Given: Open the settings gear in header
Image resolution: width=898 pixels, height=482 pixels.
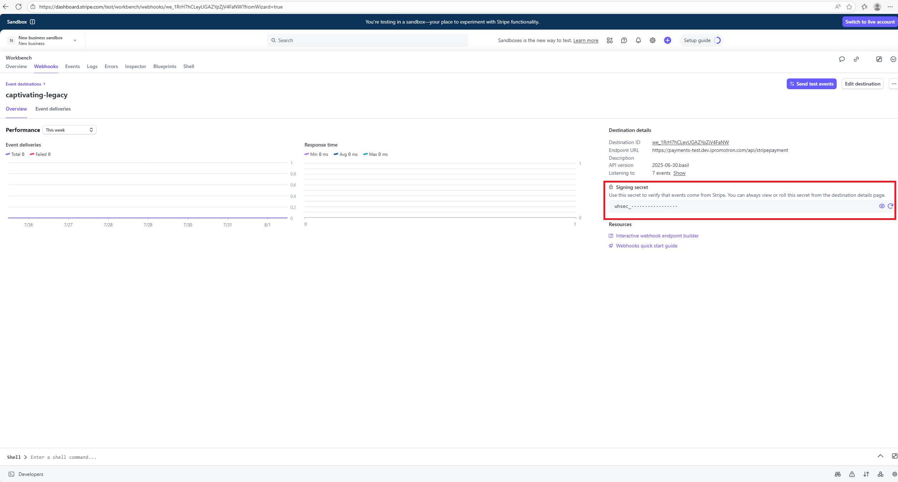Looking at the screenshot, I should (x=653, y=40).
